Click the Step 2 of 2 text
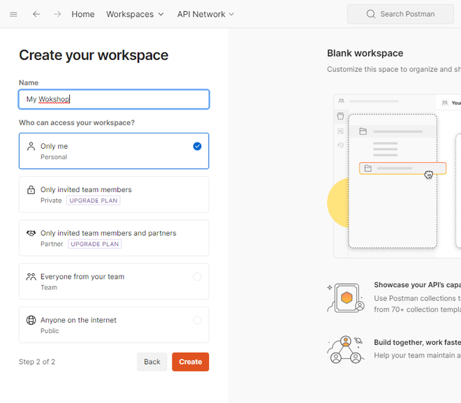Screen dimensions: 461x403 [37, 362]
